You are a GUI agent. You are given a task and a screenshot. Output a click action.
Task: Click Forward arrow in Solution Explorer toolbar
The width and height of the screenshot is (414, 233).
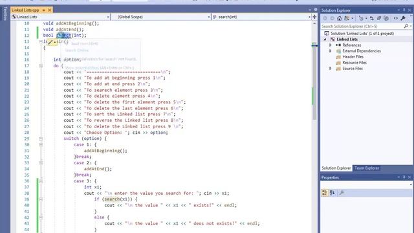click(x=332, y=18)
